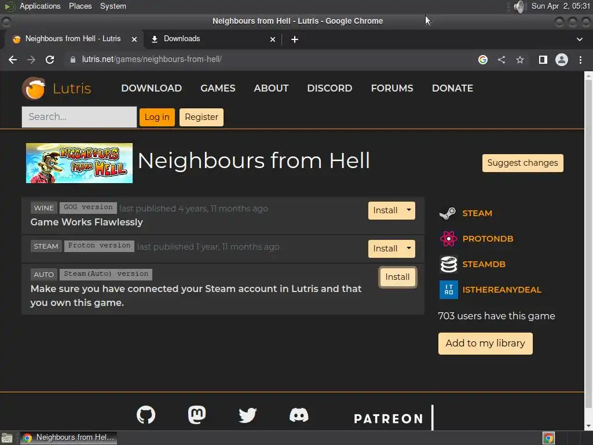This screenshot has width=593, height=445.
Task: Expand Install dropdown for Proton version
Action: click(x=409, y=249)
